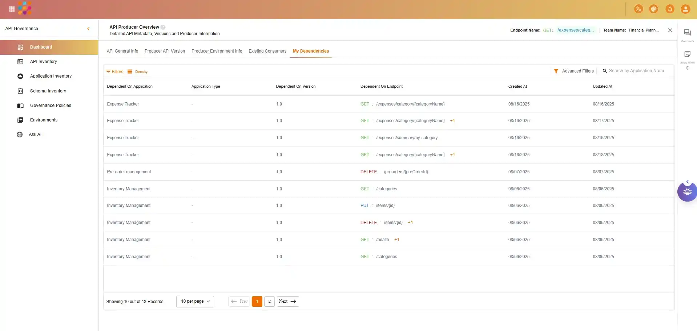Open the user profile avatar
The height and width of the screenshot is (331, 697).
685,9
